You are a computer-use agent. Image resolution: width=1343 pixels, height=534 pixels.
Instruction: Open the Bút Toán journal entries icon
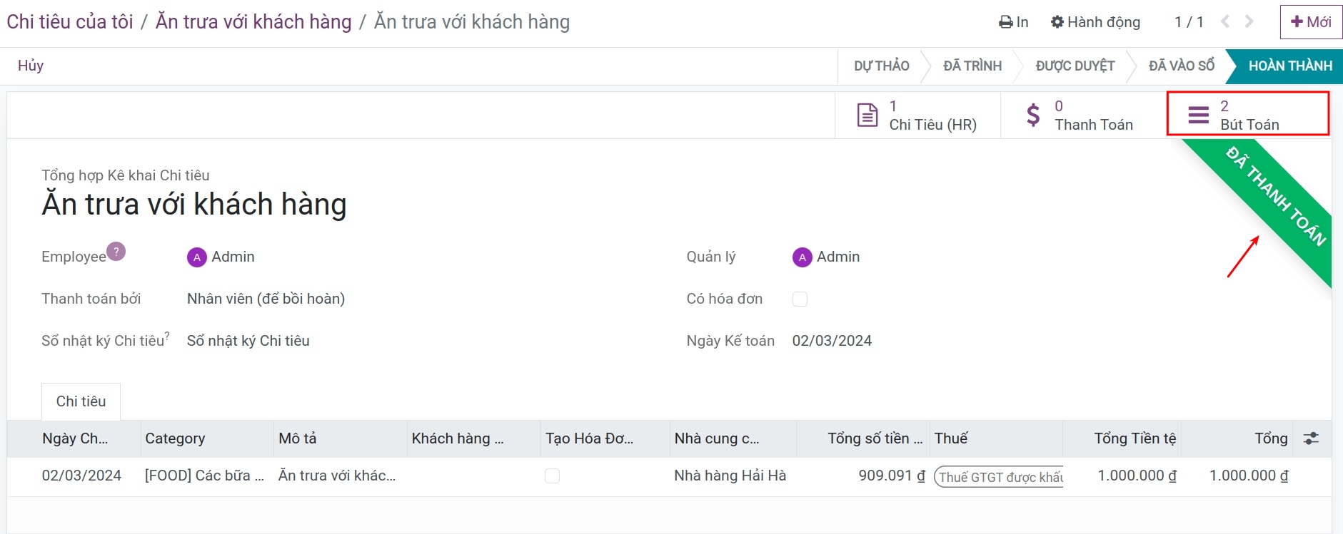1198,115
